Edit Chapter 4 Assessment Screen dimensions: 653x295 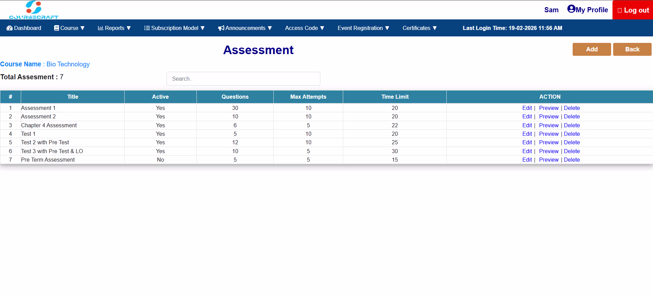[x=527, y=125]
